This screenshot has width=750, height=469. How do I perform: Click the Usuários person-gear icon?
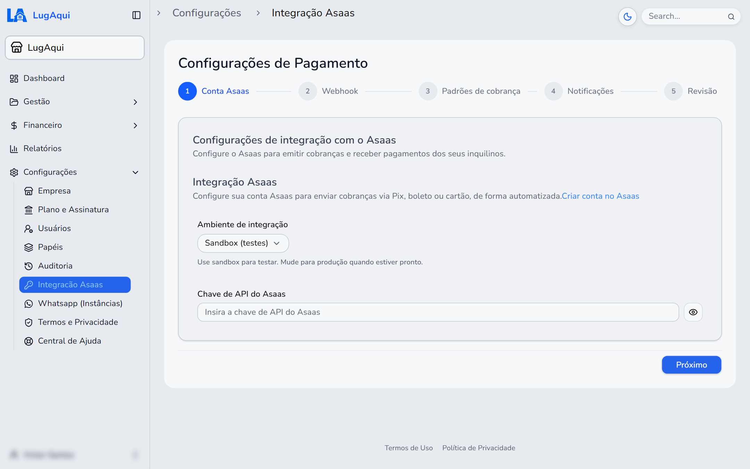click(x=28, y=229)
